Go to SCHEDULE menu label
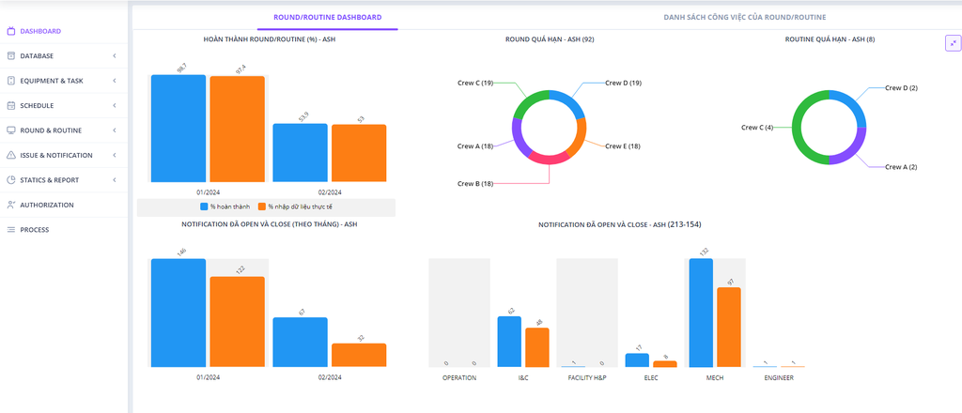Screen dimensions: 962x413 click(37, 105)
